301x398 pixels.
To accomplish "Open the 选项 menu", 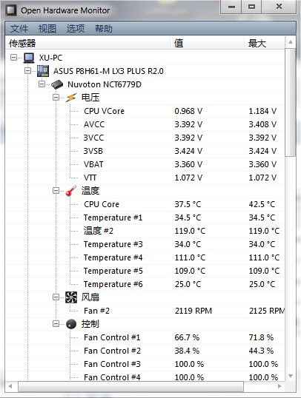I will [76, 28].
